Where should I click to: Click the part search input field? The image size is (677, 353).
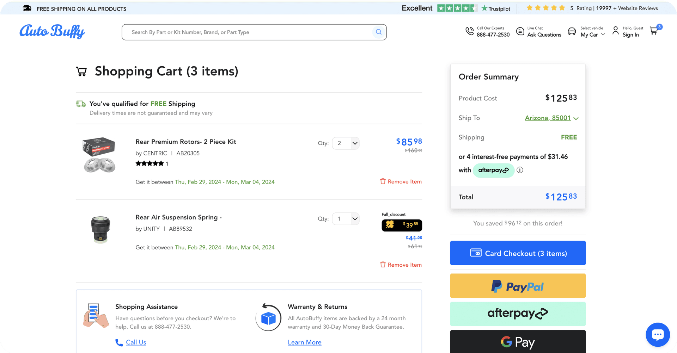247,32
